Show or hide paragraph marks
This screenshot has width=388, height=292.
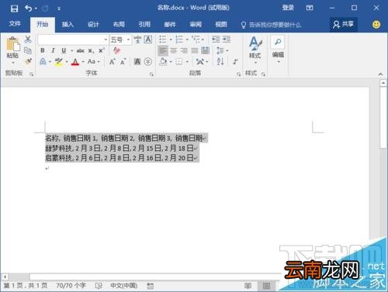[236, 62]
